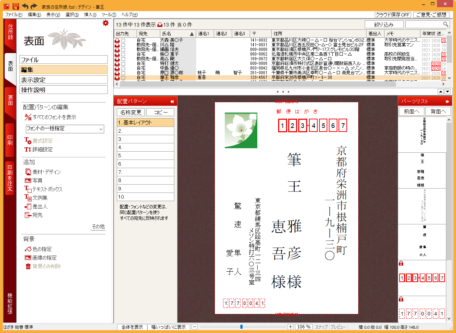Sort by 氏名 column header
Image resolution: width=456 pixels, height=333 pixels.
[x=178, y=34]
